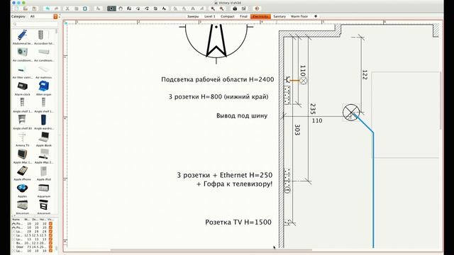Switch to the Level 1 tab
The width and height of the screenshot is (454, 255).
210,16
